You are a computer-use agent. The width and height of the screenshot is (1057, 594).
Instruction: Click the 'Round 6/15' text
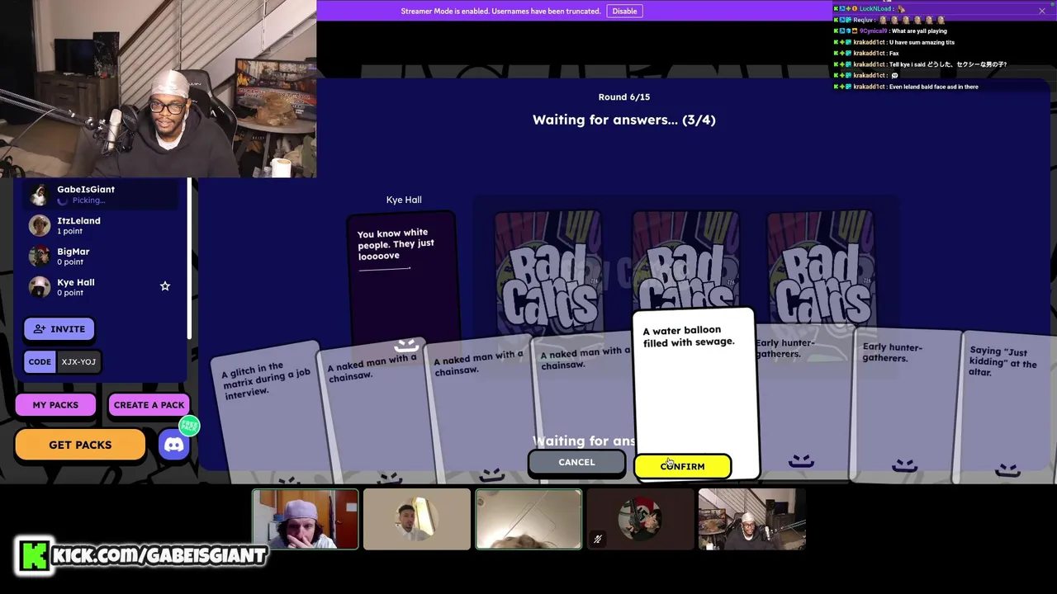tap(623, 97)
